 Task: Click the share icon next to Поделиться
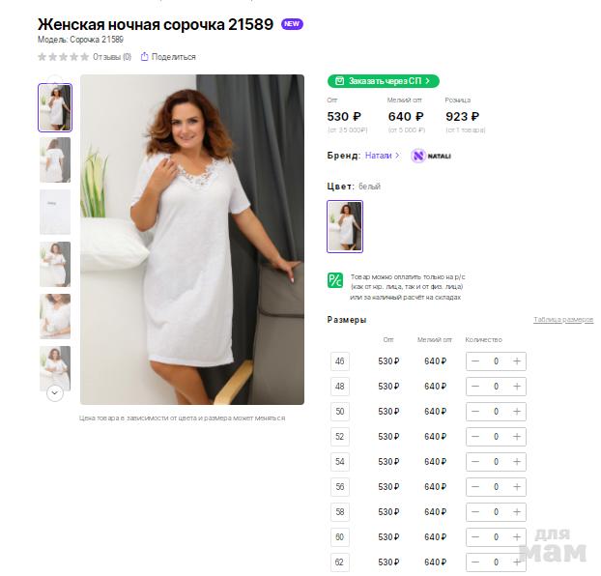point(144,57)
